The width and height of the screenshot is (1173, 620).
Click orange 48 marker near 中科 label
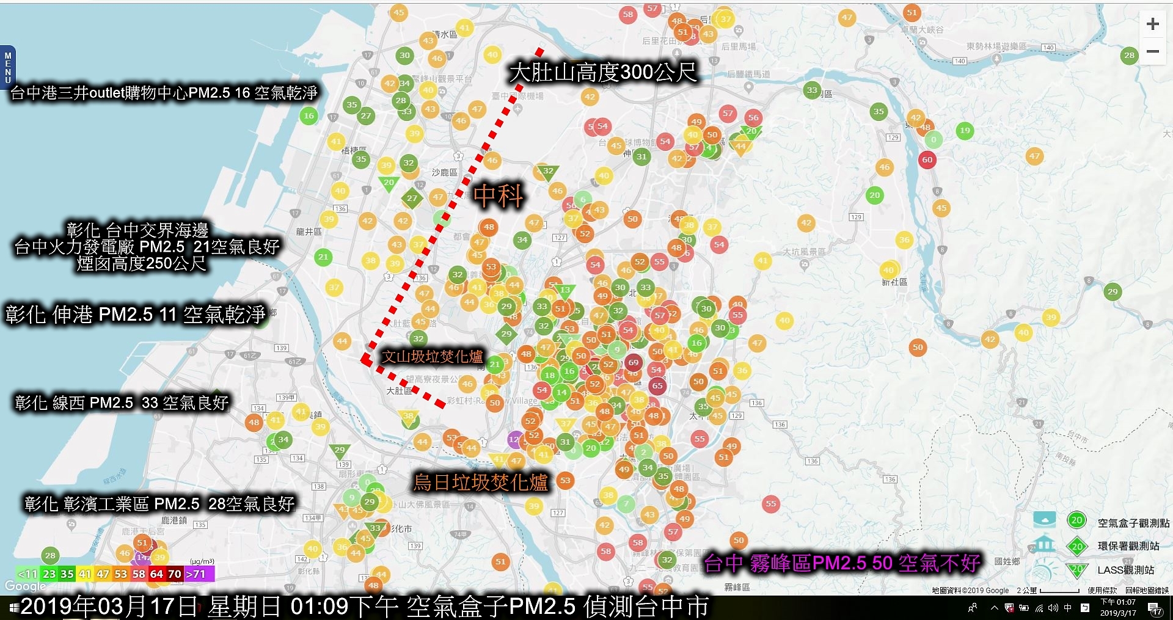pos(489,227)
